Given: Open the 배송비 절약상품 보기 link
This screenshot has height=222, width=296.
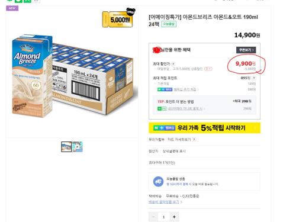Looking at the screenshot, I should [x=165, y=202].
